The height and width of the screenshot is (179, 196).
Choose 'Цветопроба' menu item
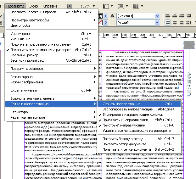pos(51,25)
